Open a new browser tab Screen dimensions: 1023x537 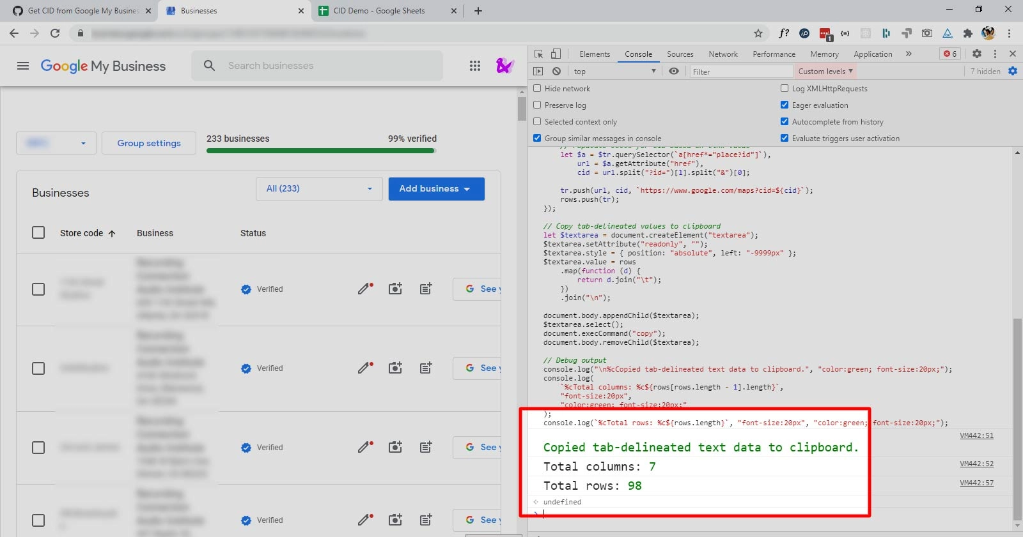pos(478,11)
